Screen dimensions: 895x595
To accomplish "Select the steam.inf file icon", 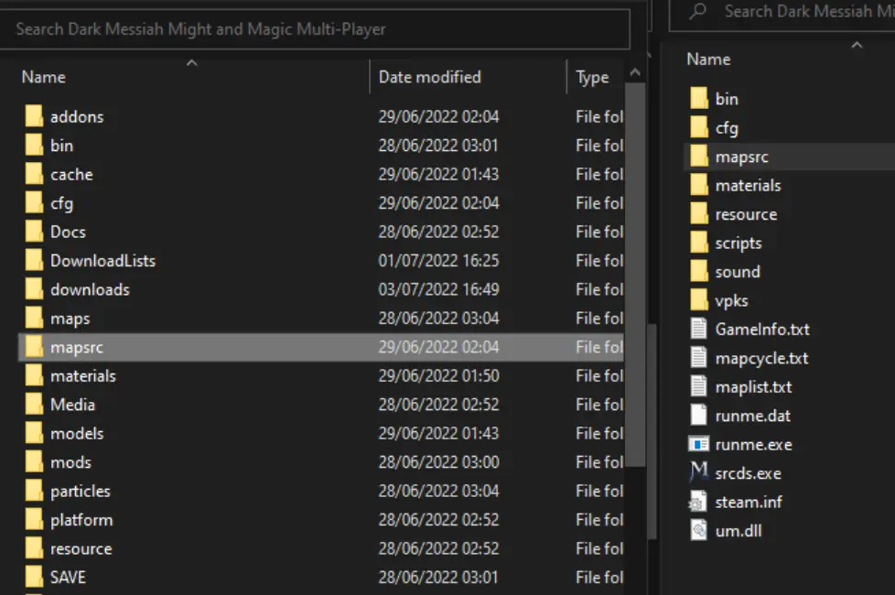I will coord(699,502).
